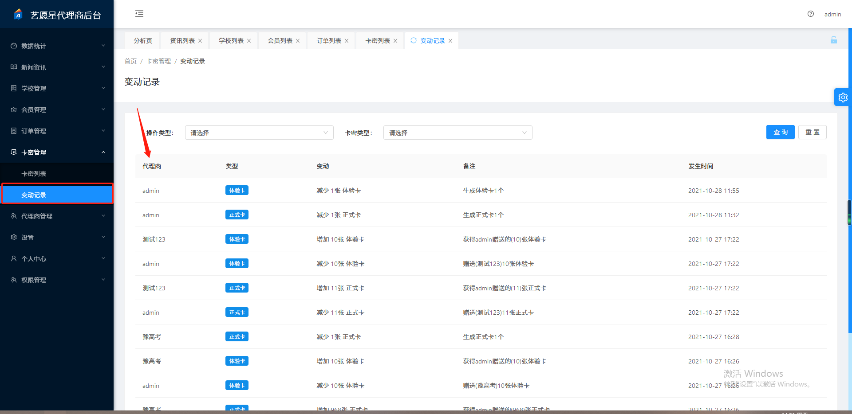
Task: Open the help question mark icon
Action: click(811, 14)
